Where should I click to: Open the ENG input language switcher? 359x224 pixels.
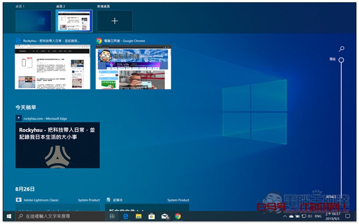click(x=318, y=216)
